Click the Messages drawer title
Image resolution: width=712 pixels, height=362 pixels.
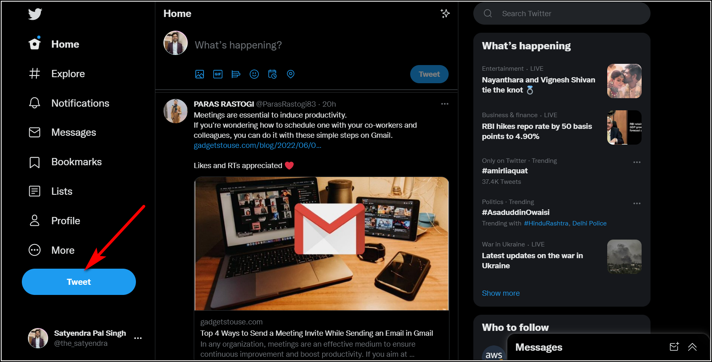(x=539, y=347)
